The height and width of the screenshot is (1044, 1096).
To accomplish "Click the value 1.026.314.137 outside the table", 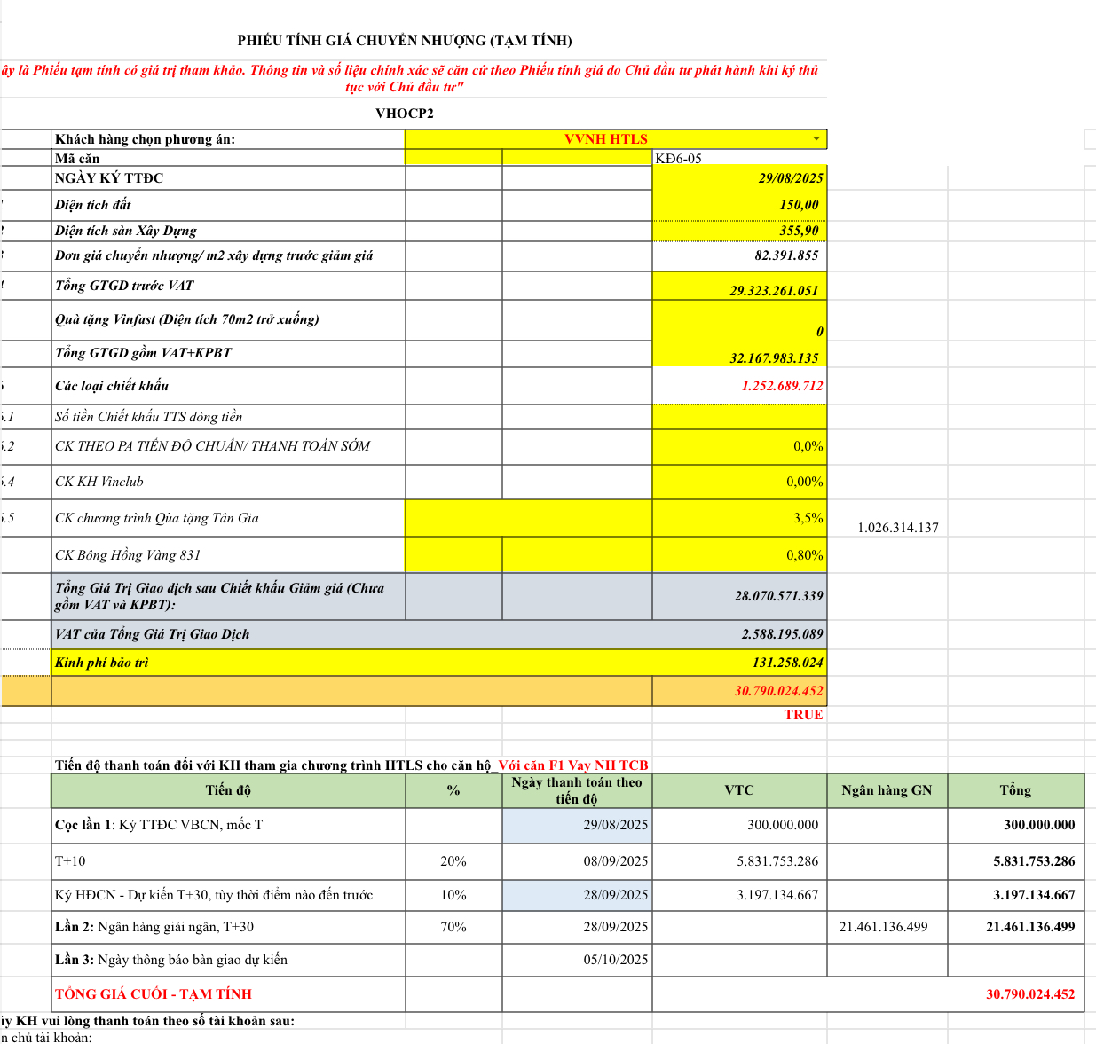I will point(897,528).
